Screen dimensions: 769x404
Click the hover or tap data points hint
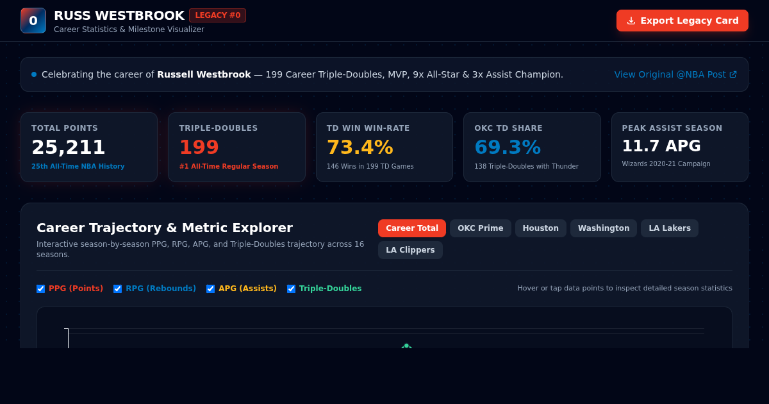pos(625,289)
